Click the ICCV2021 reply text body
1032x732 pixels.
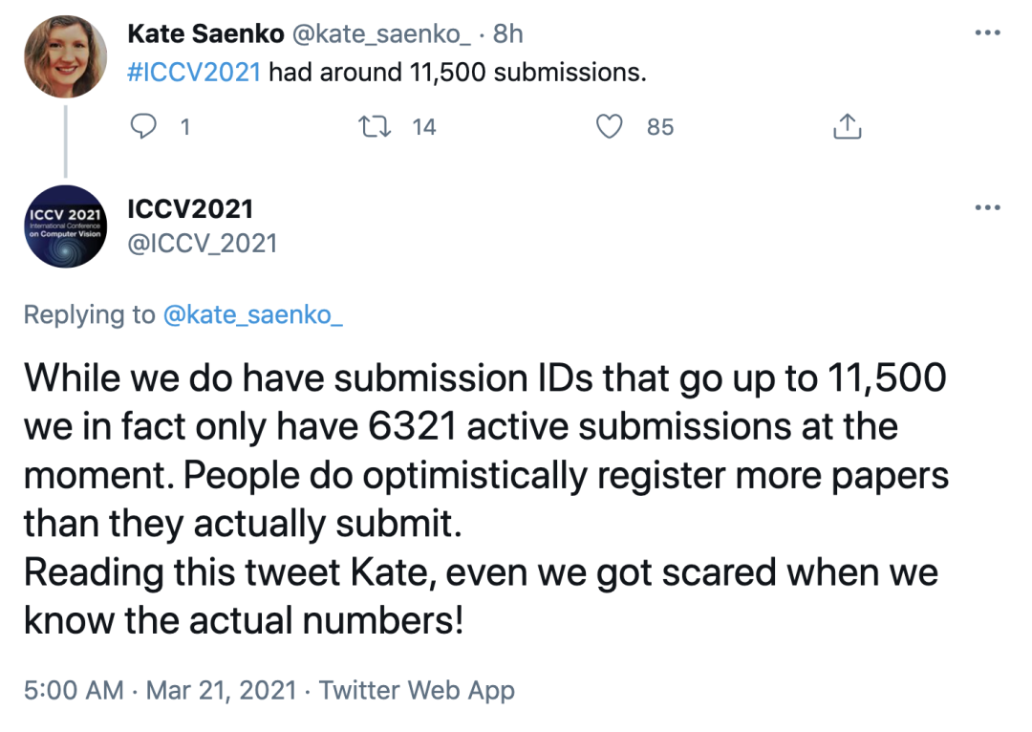[x=485, y=498]
